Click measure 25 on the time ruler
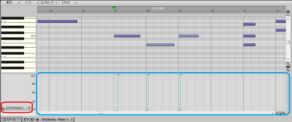 tap(51, 11)
